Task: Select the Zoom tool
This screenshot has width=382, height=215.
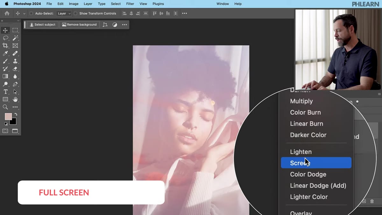Action: coord(5,107)
